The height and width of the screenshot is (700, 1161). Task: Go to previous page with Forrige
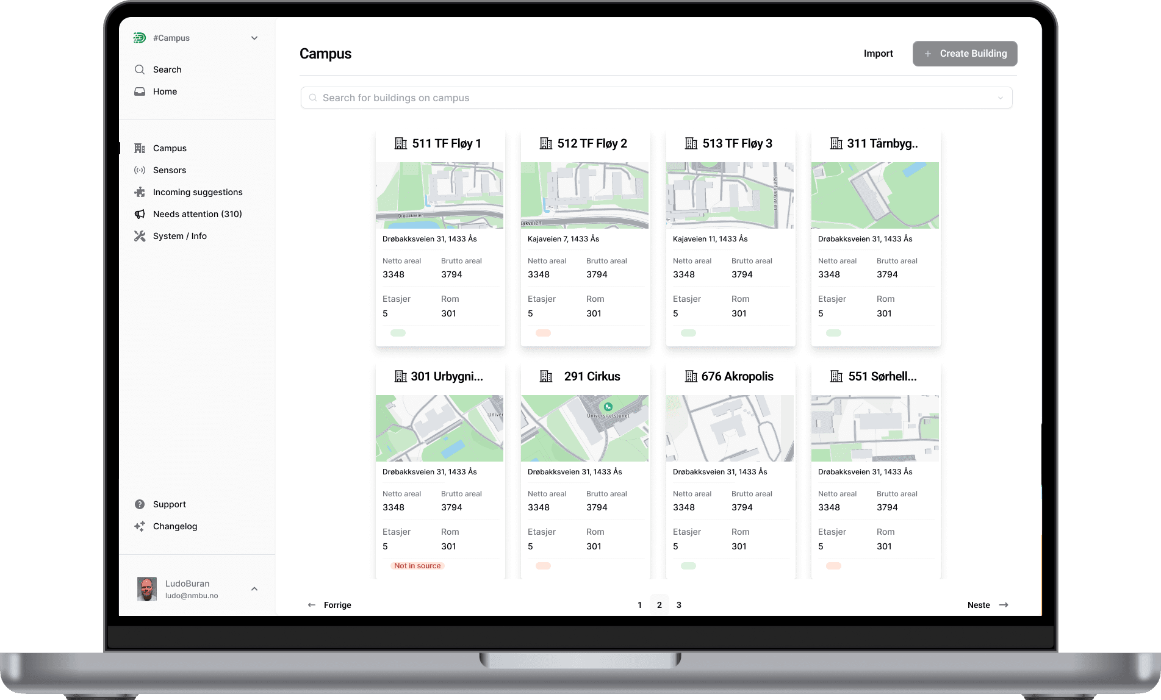coord(329,605)
